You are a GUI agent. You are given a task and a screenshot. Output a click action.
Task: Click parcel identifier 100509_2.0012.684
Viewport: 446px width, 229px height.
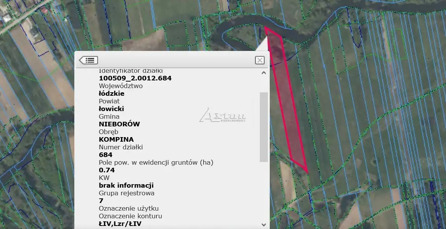click(135, 78)
